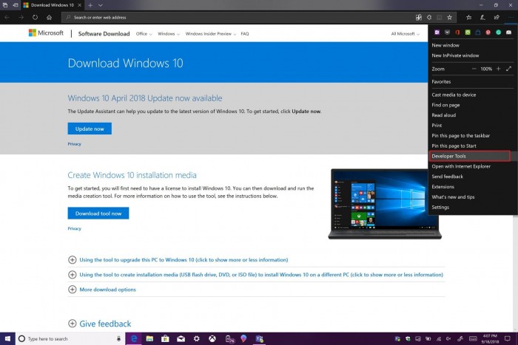Select What's new and tips
The width and height of the screenshot is (518, 345).
(453, 197)
